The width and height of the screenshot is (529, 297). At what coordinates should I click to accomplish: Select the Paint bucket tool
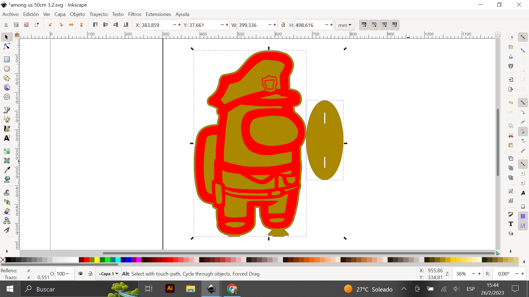pyautogui.click(x=7, y=179)
